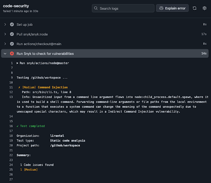The width and height of the screenshot is (211, 183).
Task: Click the Info: Unsanitized input log paragraph
Action: click(x=113, y=104)
